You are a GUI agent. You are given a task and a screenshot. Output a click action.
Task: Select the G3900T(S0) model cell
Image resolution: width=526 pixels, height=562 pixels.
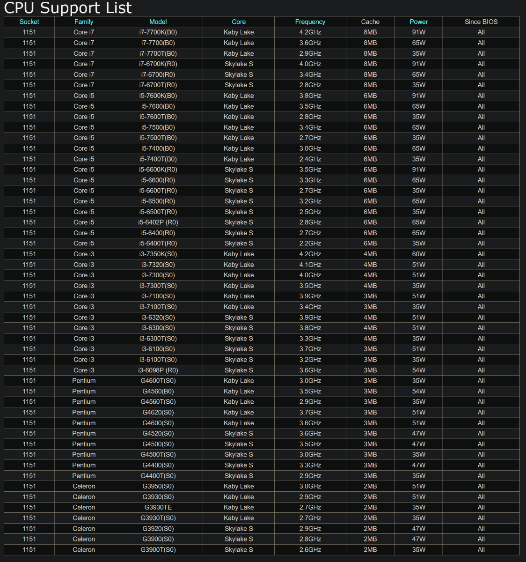[x=158, y=550]
